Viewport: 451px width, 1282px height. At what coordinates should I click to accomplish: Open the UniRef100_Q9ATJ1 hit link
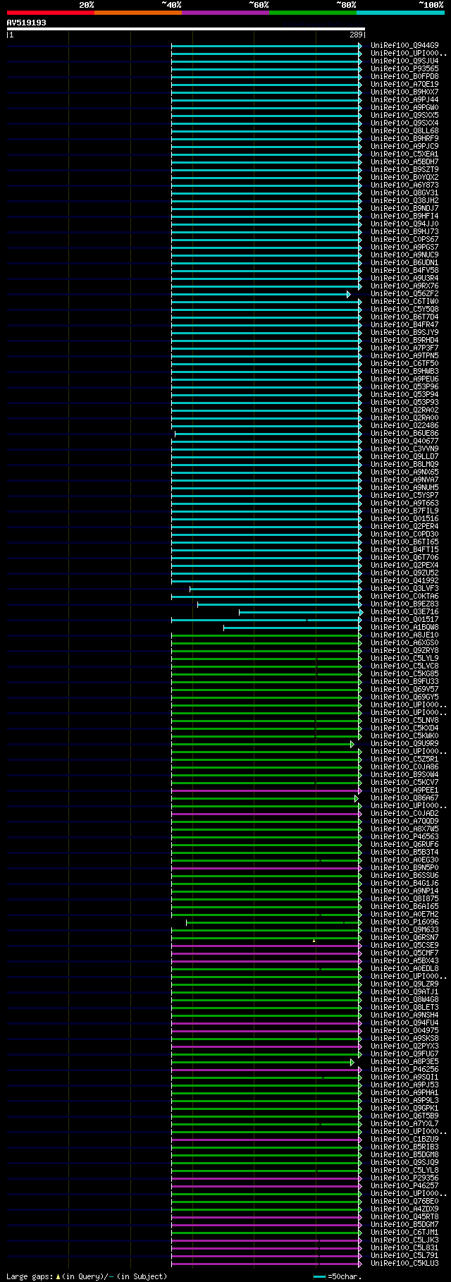[404, 992]
